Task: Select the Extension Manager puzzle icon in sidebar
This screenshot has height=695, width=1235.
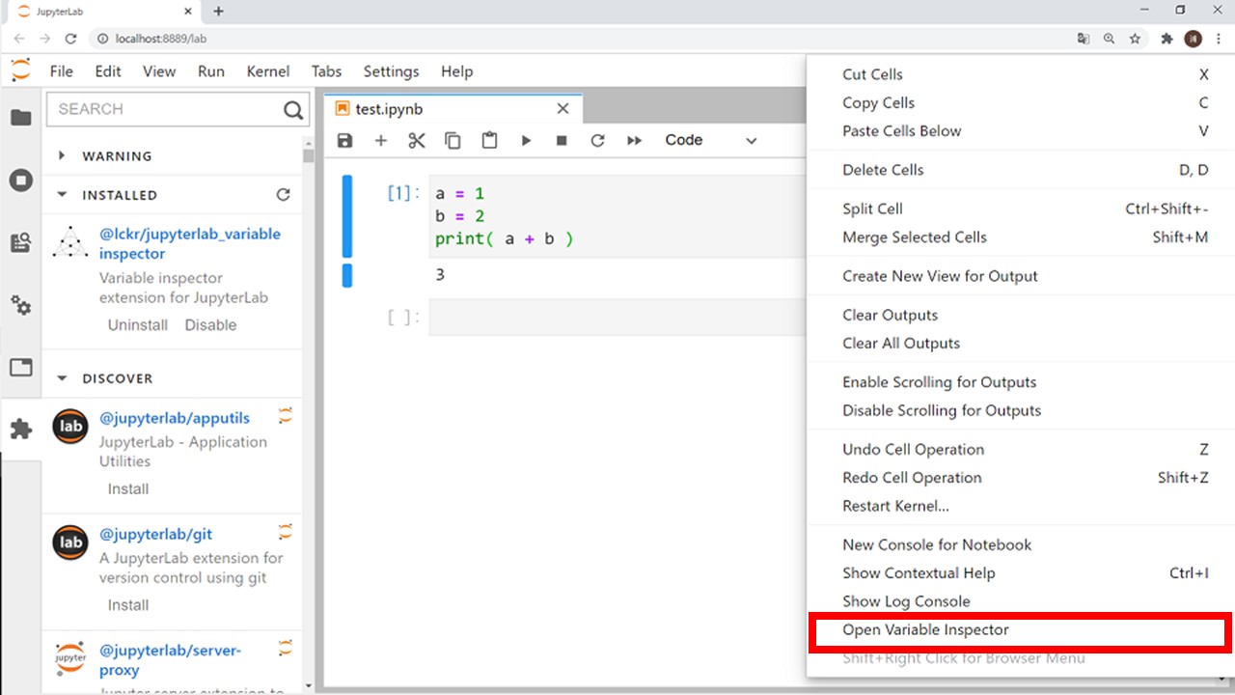Action: point(20,430)
